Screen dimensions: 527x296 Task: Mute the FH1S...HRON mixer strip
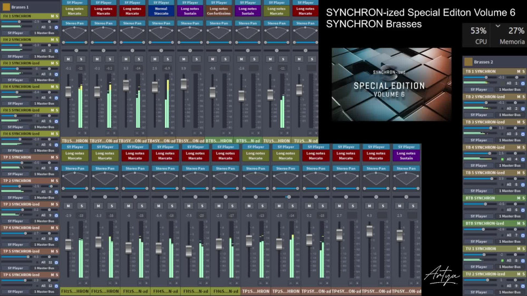click(x=68, y=206)
